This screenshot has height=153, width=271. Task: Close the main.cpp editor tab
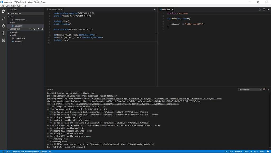[x=173, y=10]
